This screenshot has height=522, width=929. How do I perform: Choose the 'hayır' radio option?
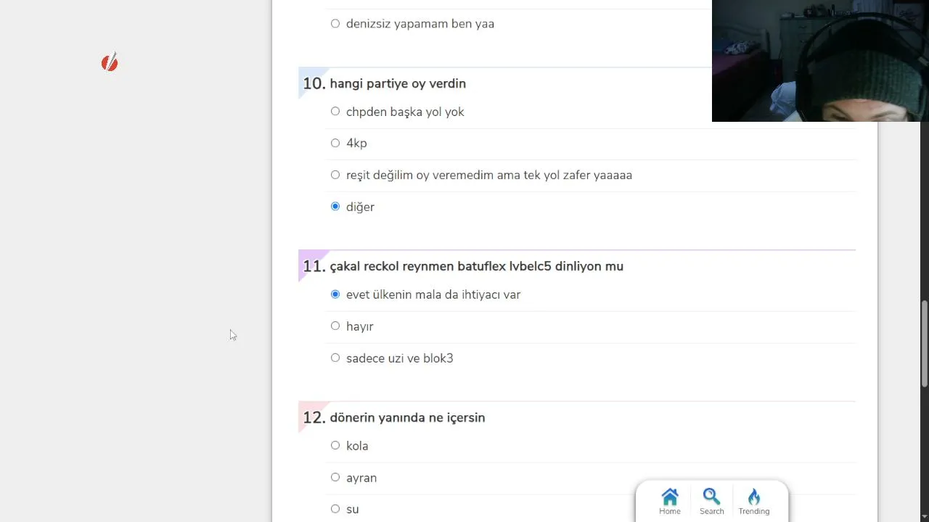click(x=335, y=326)
